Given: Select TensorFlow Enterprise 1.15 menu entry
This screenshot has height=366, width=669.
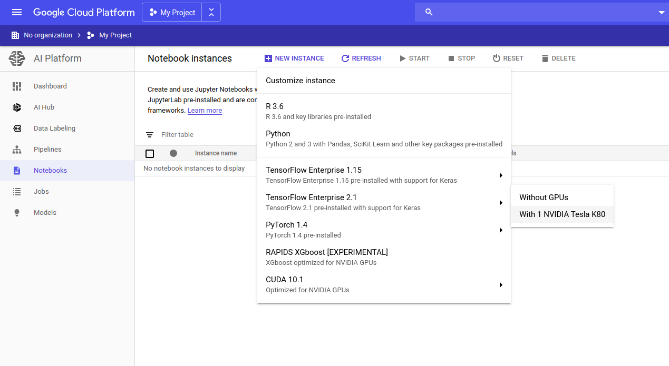Looking at the screenshot, I should (x=384, y=175).
